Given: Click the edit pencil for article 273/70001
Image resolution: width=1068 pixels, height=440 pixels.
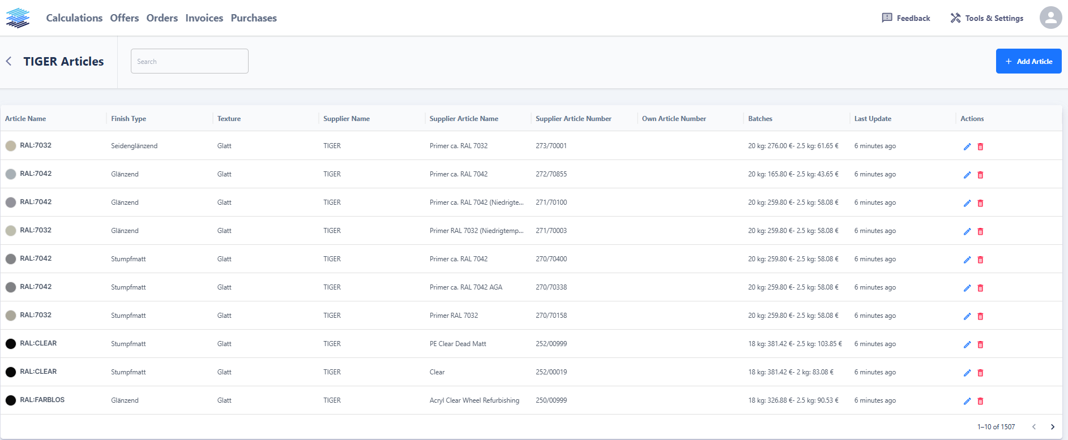Looking at the screenshot, I should pos(967,146).
